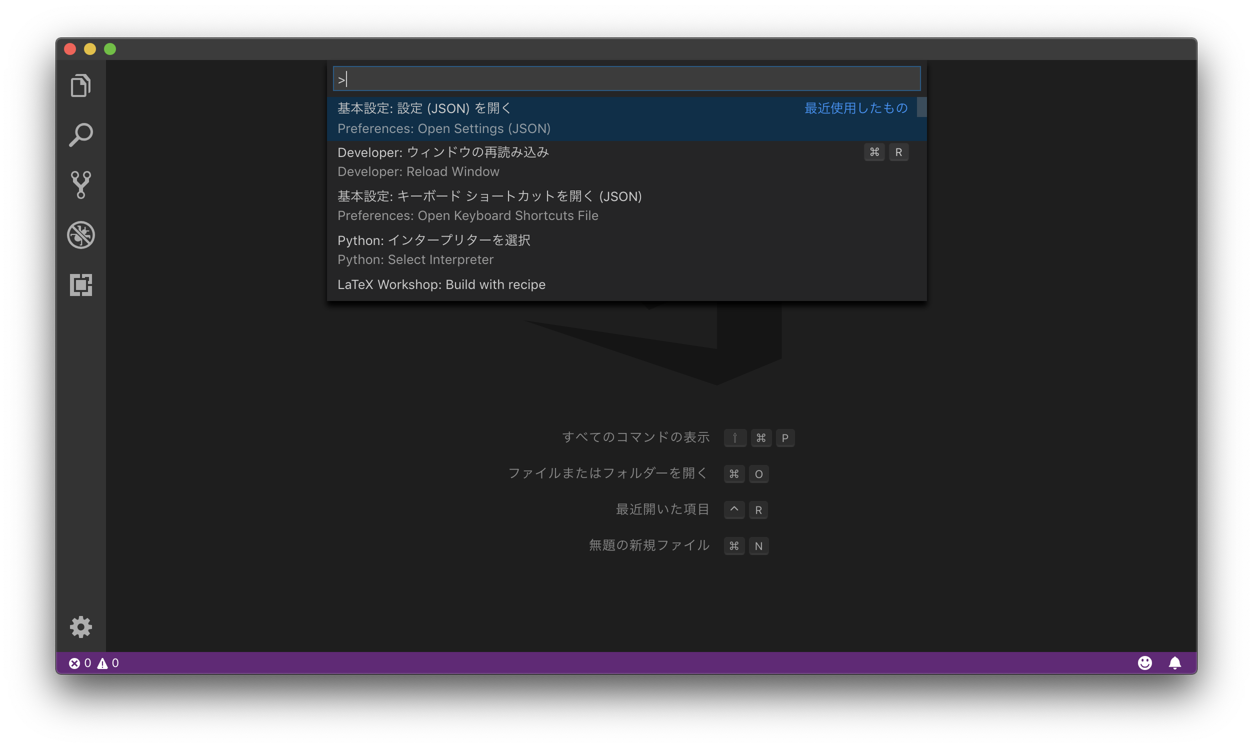Click the command palette scrollbar
Viewport: 1253px width, 748px height.
click(921, 108)
